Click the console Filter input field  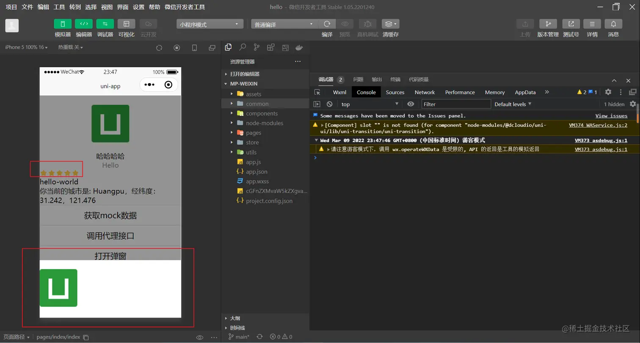456,104
